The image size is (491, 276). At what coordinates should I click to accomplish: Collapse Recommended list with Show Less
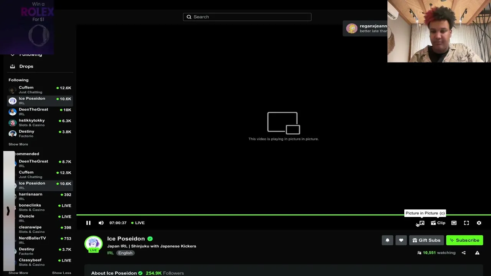tap(61, 273)
